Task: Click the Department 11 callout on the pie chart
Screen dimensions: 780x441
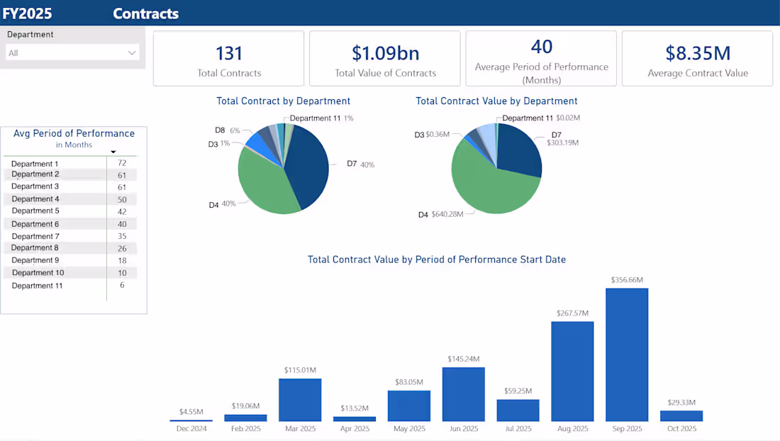Action: point(316,118)
